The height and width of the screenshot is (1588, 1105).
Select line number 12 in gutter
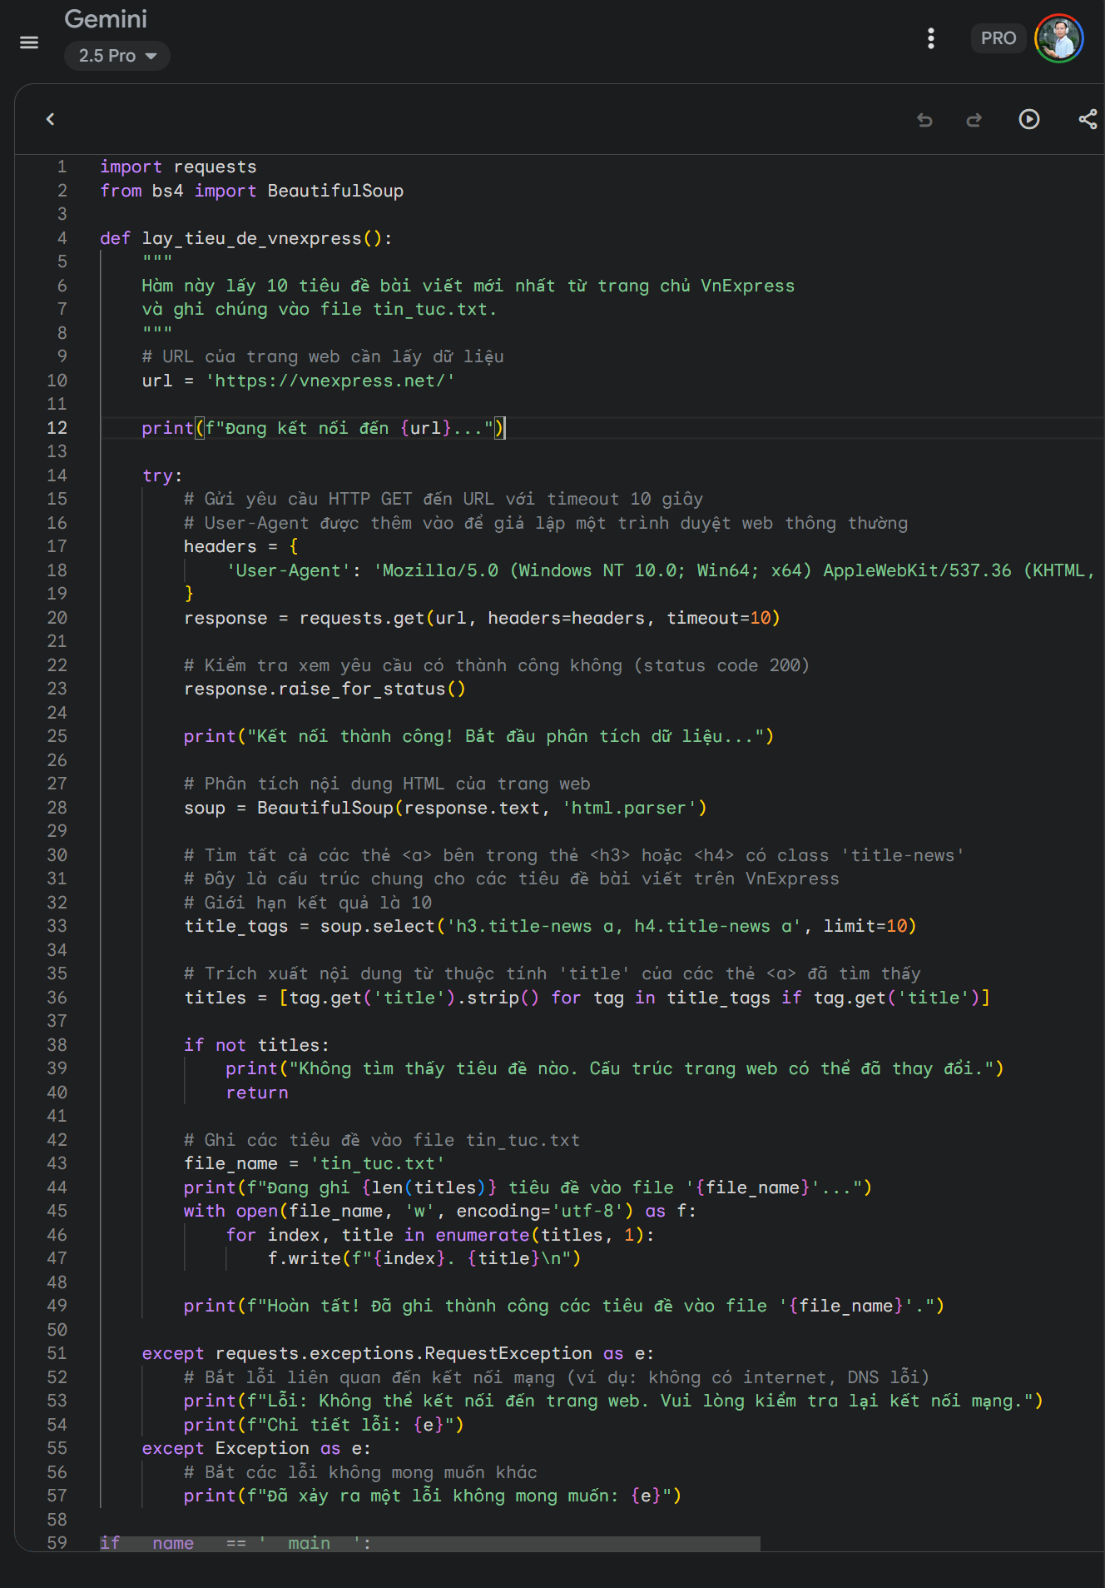(x=57, y=428)
